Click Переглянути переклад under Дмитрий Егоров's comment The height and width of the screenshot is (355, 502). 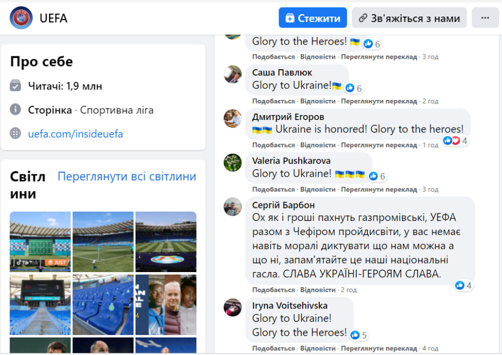[x=379, y=145]
